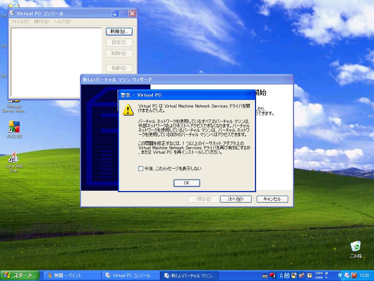Image resolution: width=374 pixels, height=281 pixels.
Task: Click 次へ(N)> in the new virtual machine wizard
Action: 236,199
